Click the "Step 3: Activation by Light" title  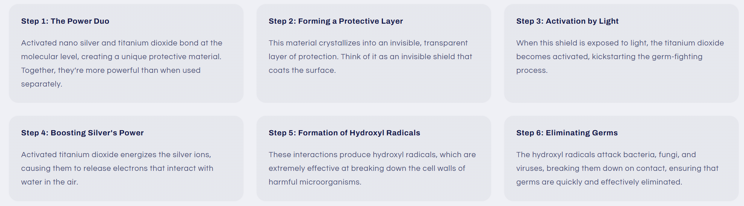(x=567, y=21)
